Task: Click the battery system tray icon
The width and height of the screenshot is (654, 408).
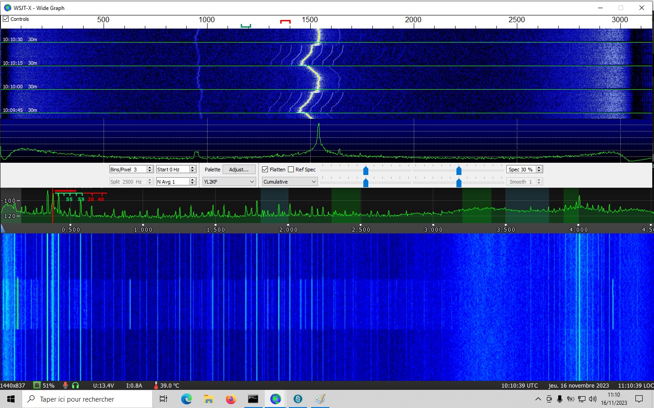Action: (x=571, y=399)
